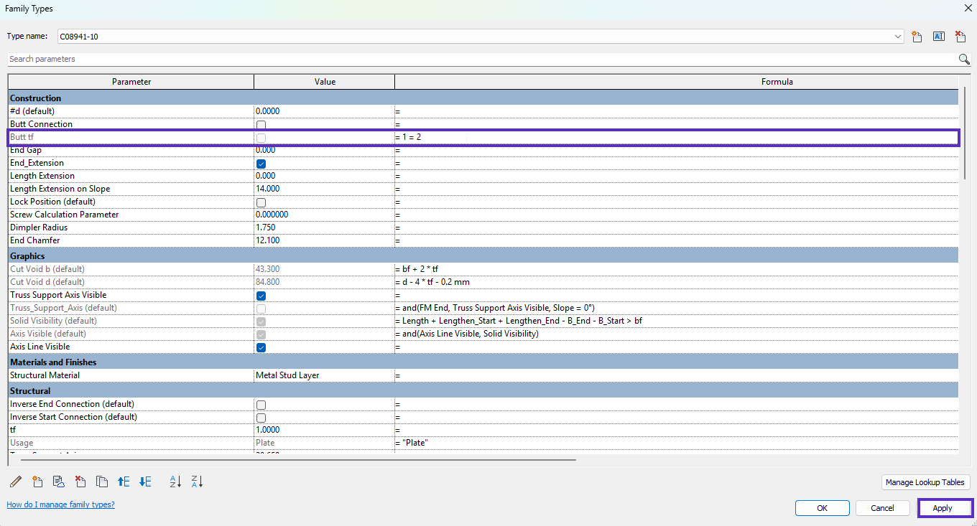
Task: Click the Rename Type icon
Action: click(x=938, y=37)
